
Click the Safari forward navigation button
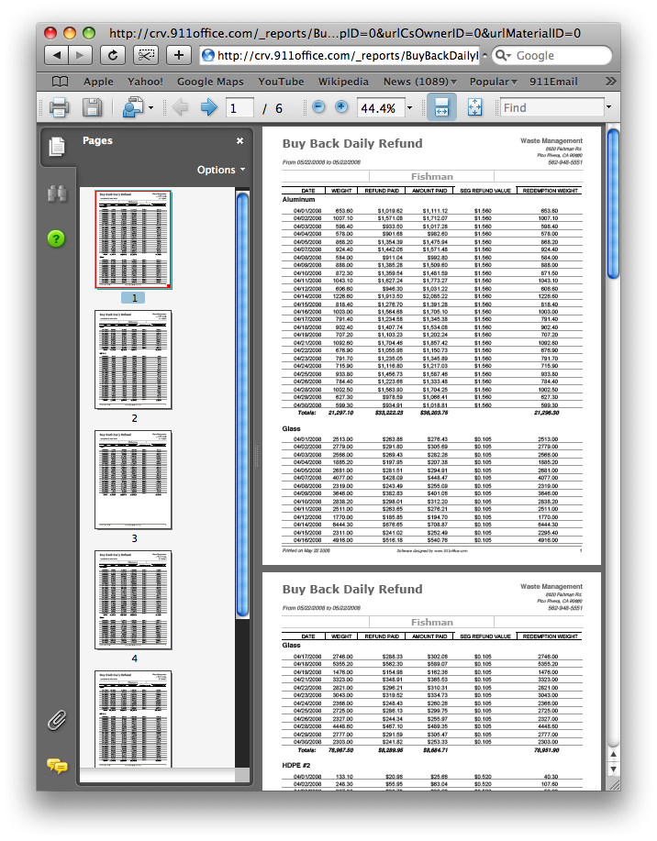pyautogui.click(x=80, y=55)
